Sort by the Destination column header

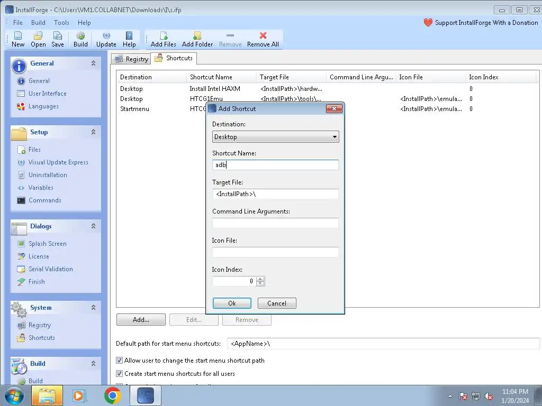coord(151,77)
